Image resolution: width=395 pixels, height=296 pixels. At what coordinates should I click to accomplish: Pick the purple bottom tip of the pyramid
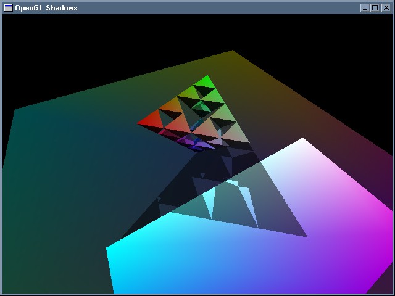pos(196,148)
